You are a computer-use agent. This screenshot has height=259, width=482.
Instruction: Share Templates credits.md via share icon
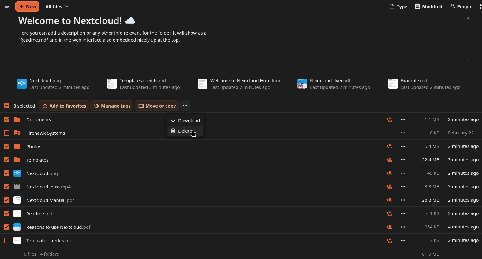(389, 240)
